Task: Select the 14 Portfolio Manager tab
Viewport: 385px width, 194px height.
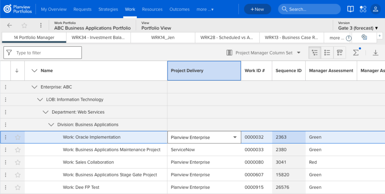Action: (x=34, y=38)
